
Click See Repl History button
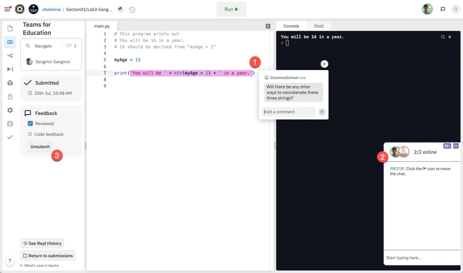(x=42, y=243)
